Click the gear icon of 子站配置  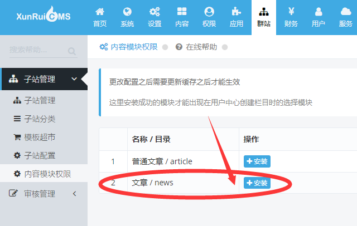pyautogui.click(x=17, y=155)
